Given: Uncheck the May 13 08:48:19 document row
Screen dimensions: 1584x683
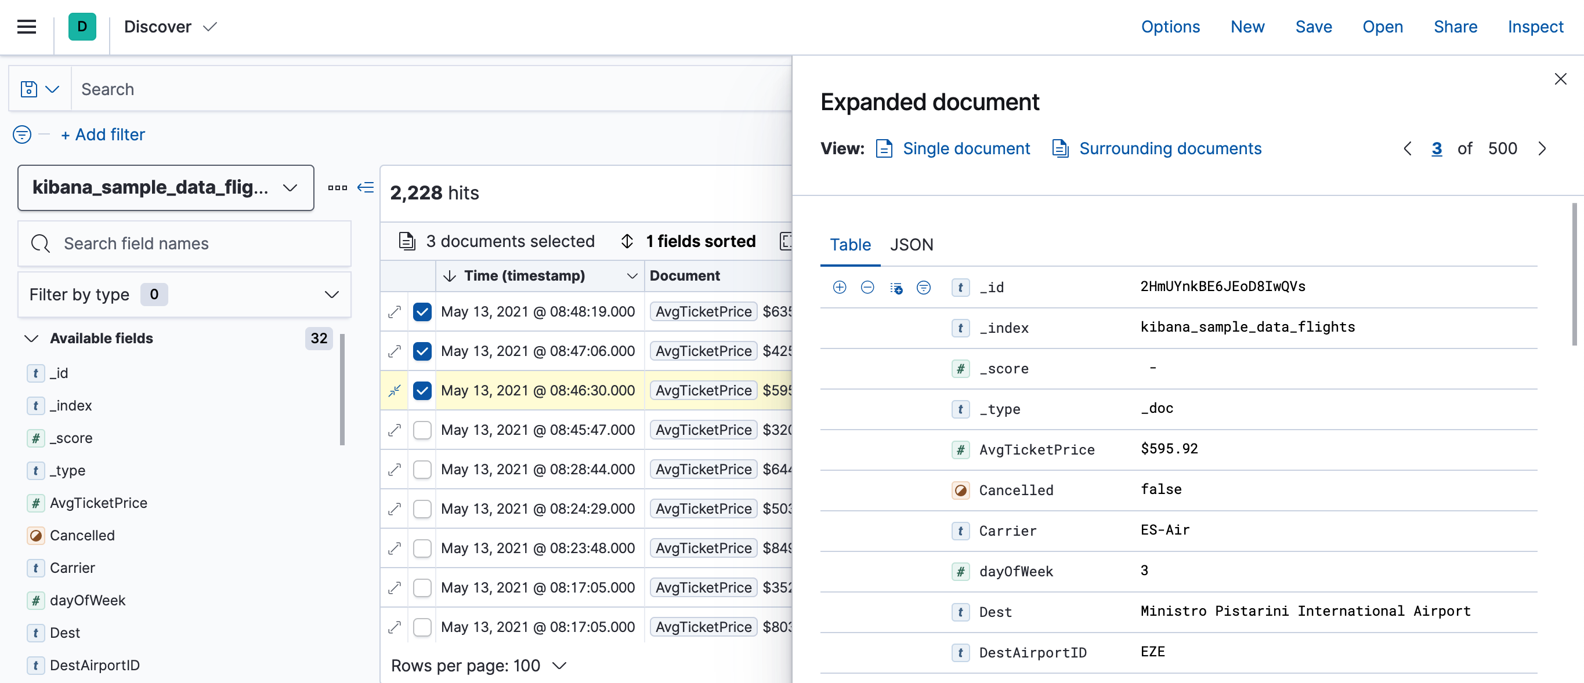Looking at the screenshot, I should [422, 312].
